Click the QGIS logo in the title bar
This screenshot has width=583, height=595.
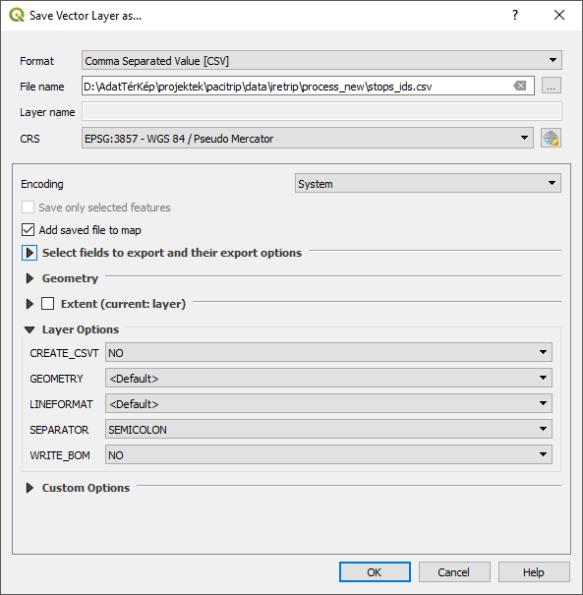[17, 15]
